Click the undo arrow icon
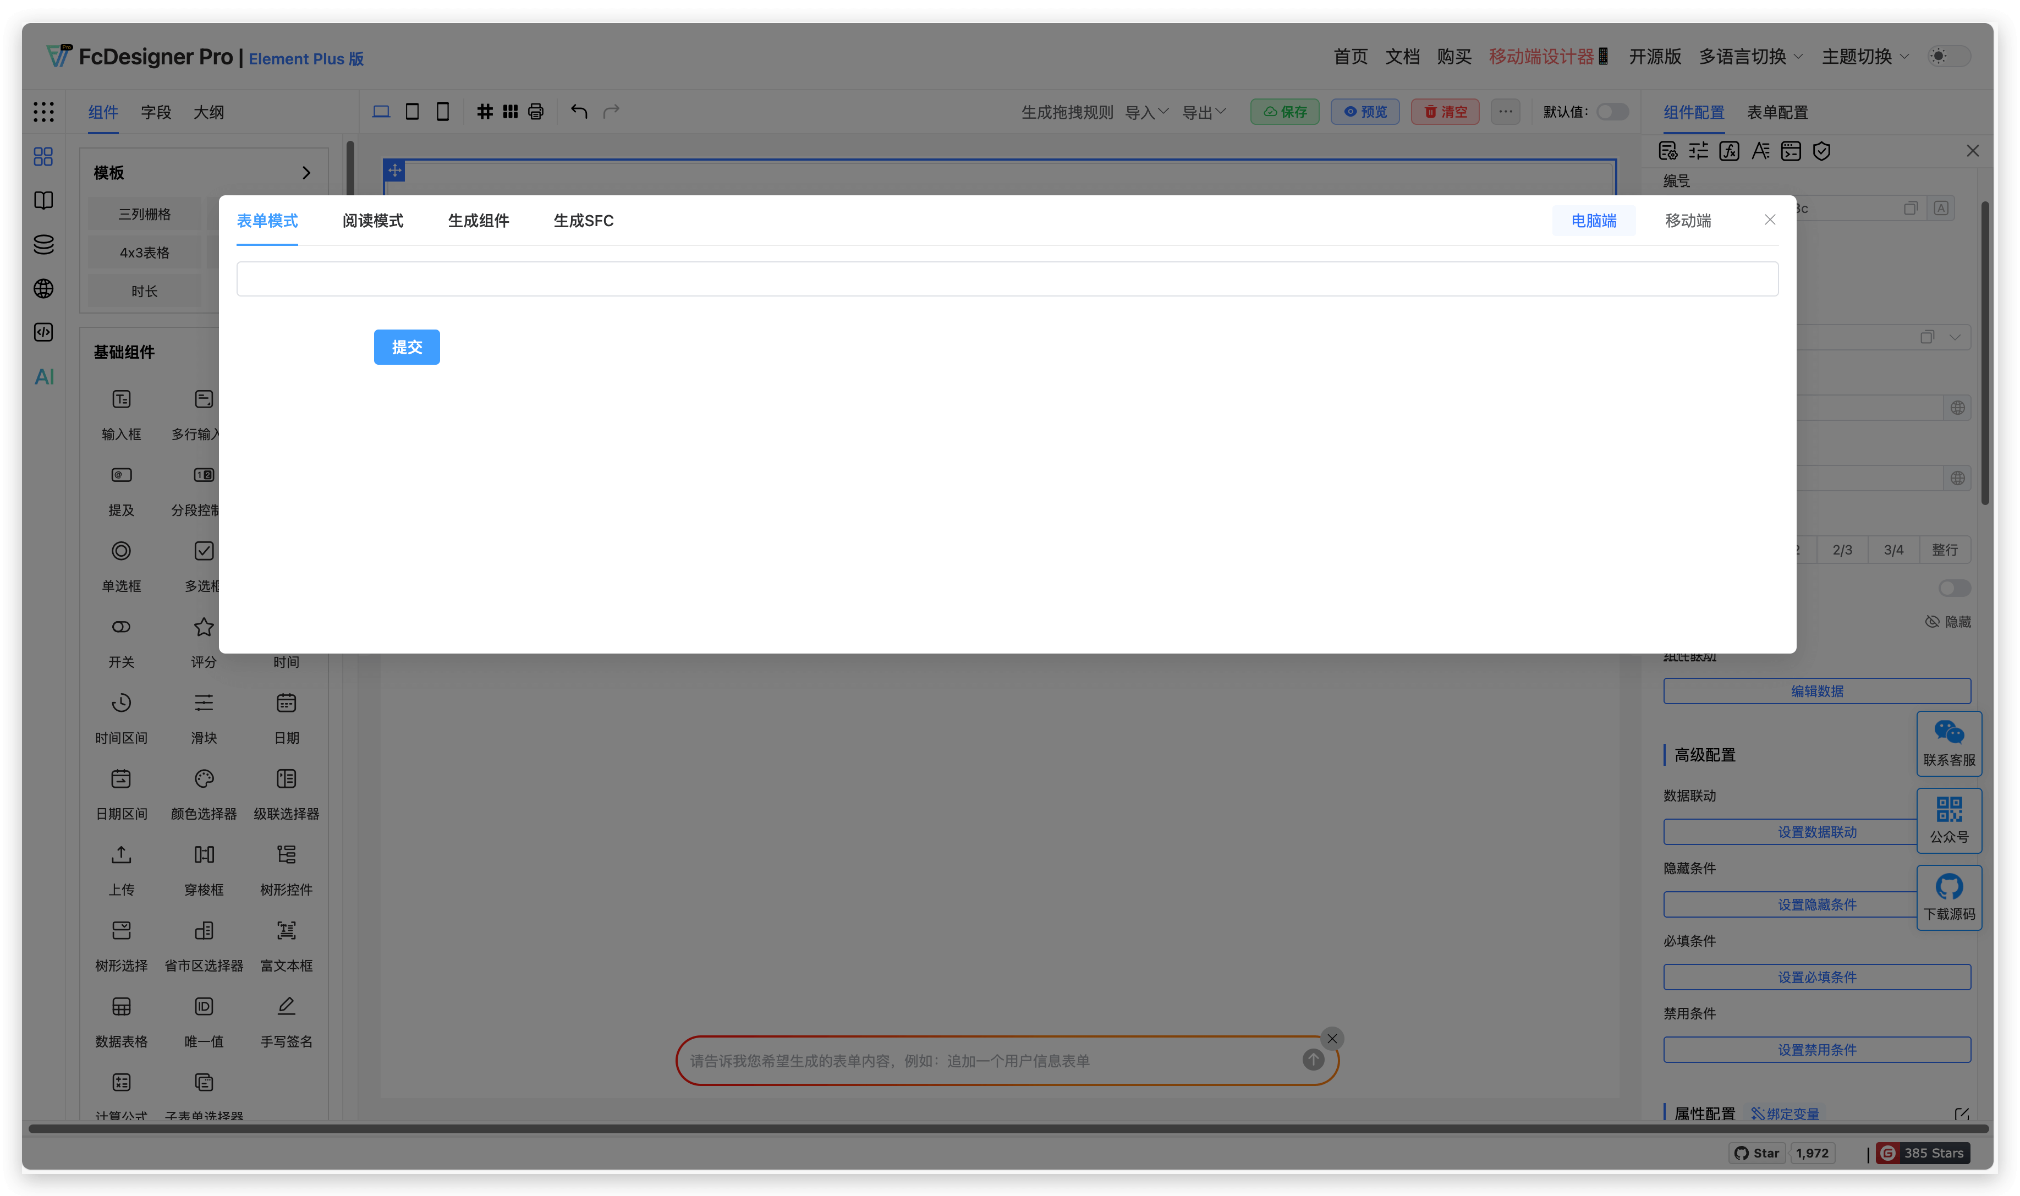Viewport: 2020px width, 1196px height. point(579,111)
